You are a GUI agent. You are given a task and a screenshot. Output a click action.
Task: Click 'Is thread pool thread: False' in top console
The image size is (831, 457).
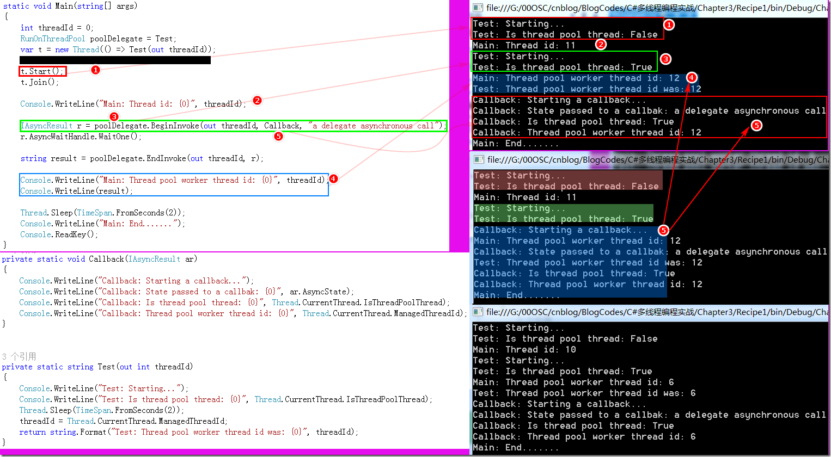point(565,35)
